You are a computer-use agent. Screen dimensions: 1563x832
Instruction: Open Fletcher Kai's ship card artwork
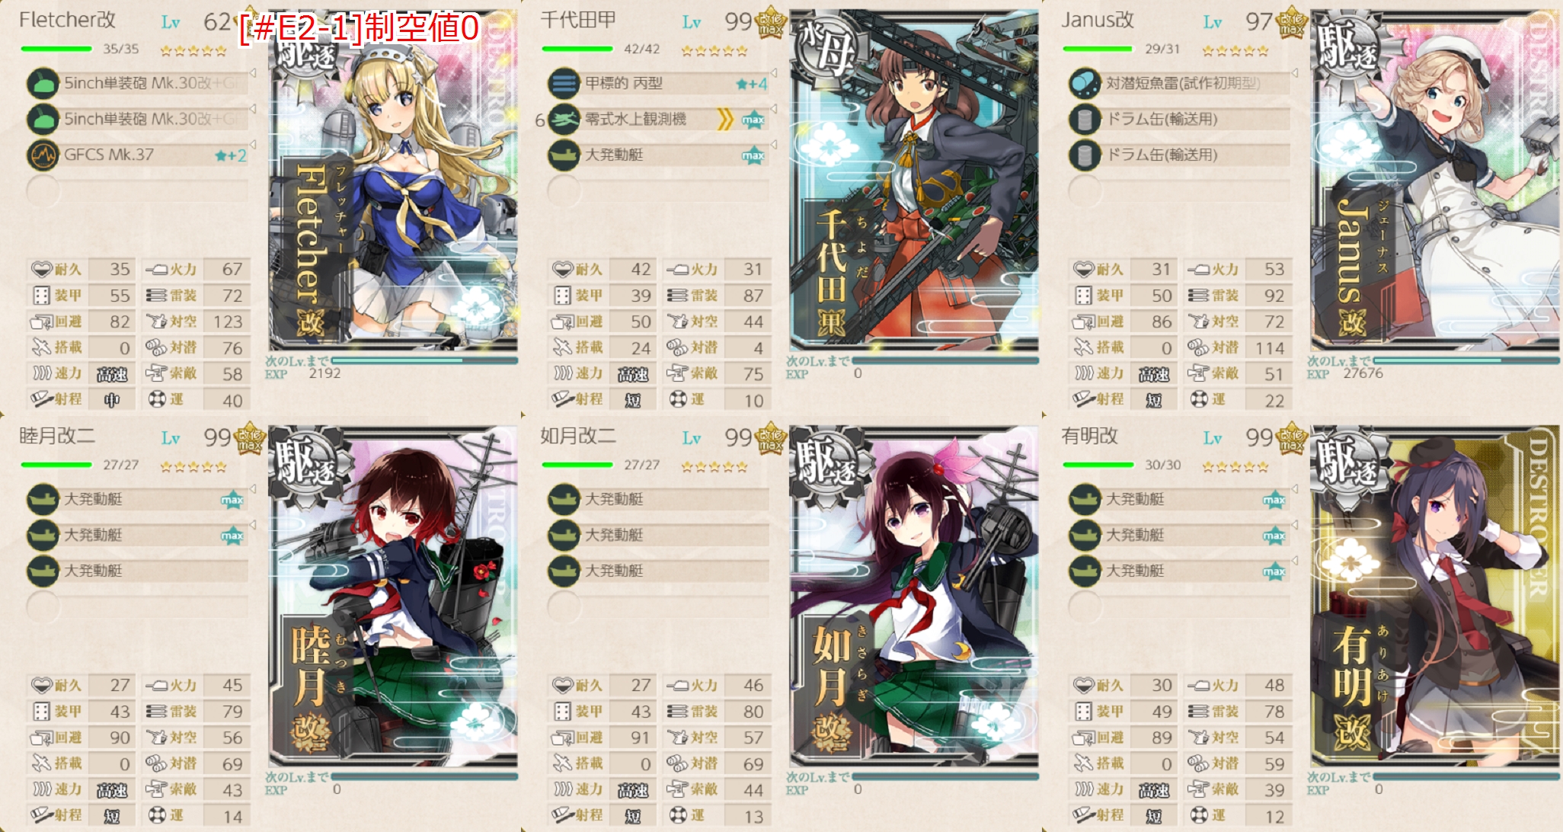tap(393, 180)
